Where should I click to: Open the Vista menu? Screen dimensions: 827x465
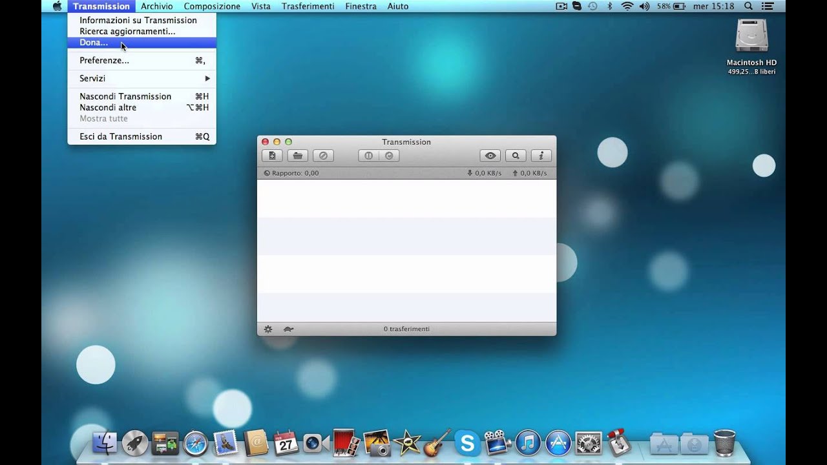(261, 6)
